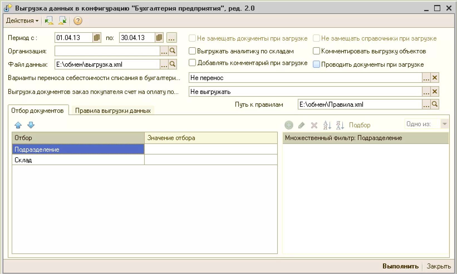Click the Файл данных path field
Screen dimensions: 457x274
tap(107, 64)
